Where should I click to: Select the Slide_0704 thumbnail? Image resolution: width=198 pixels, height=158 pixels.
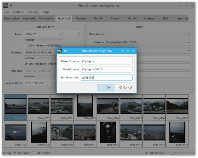click(x=108, y=107)
